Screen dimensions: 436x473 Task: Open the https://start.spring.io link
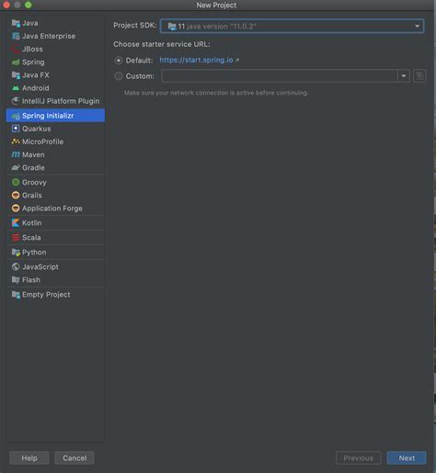196,60
